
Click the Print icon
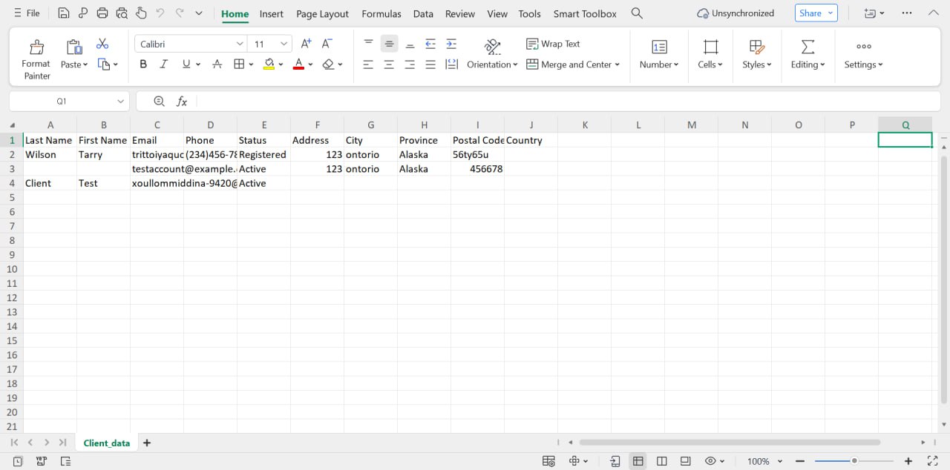click(x=102, y=13)
